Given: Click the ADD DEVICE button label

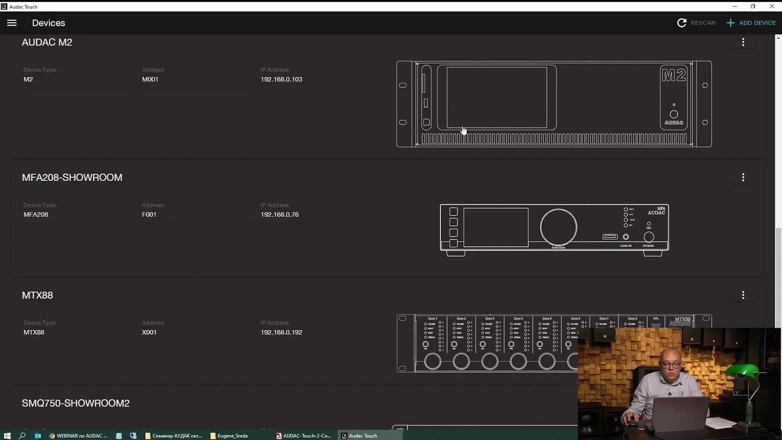Looking at the screenshot, I should [758, 23].
